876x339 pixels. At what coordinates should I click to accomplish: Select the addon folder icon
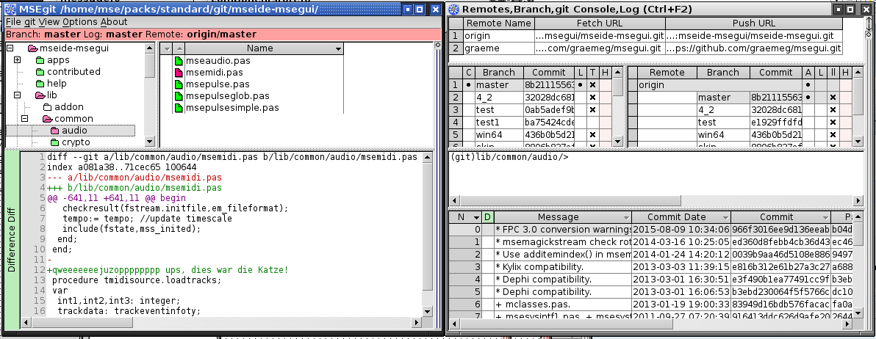tap(48, 107)
